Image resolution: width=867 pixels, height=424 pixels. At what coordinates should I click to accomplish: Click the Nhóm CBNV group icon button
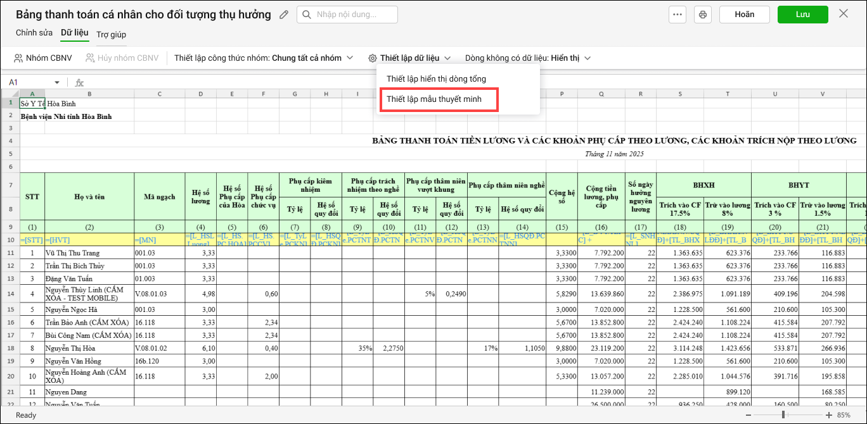pos(43,58)
